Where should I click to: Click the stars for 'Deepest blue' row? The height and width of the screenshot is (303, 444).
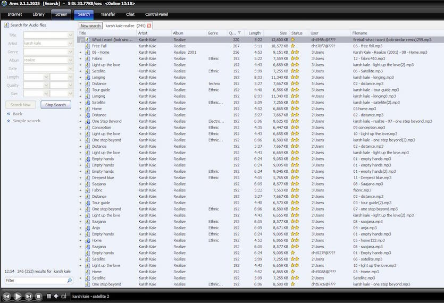[295, 178]
